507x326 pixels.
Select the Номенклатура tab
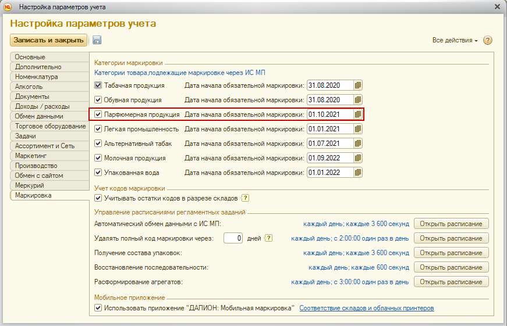50,77
